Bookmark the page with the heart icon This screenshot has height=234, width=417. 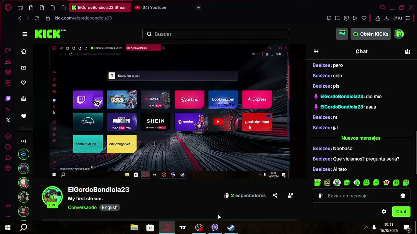[x=364, y=18]
